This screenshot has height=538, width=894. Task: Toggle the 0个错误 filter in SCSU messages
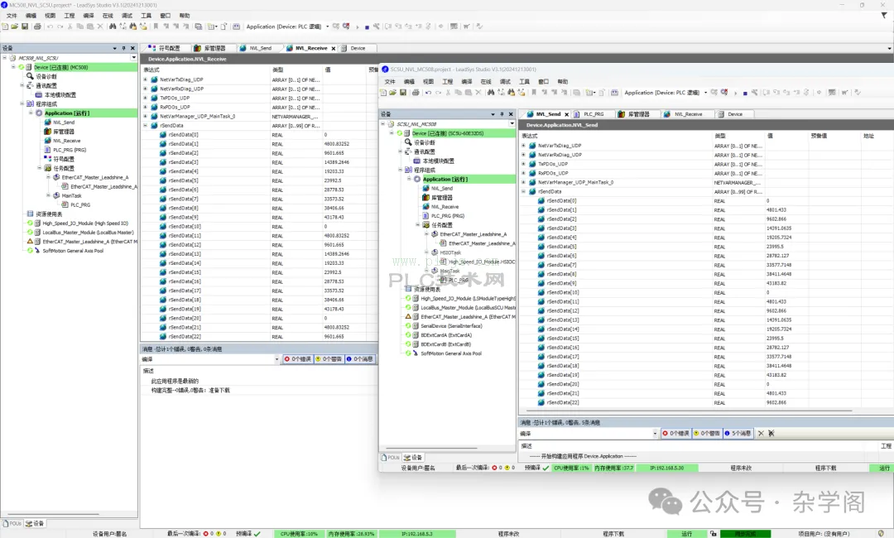click(675, 433)
